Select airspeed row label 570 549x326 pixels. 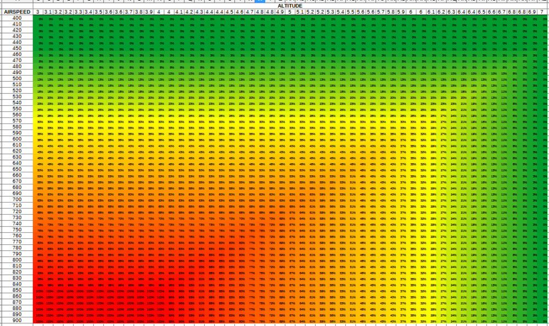pos(17,121)
